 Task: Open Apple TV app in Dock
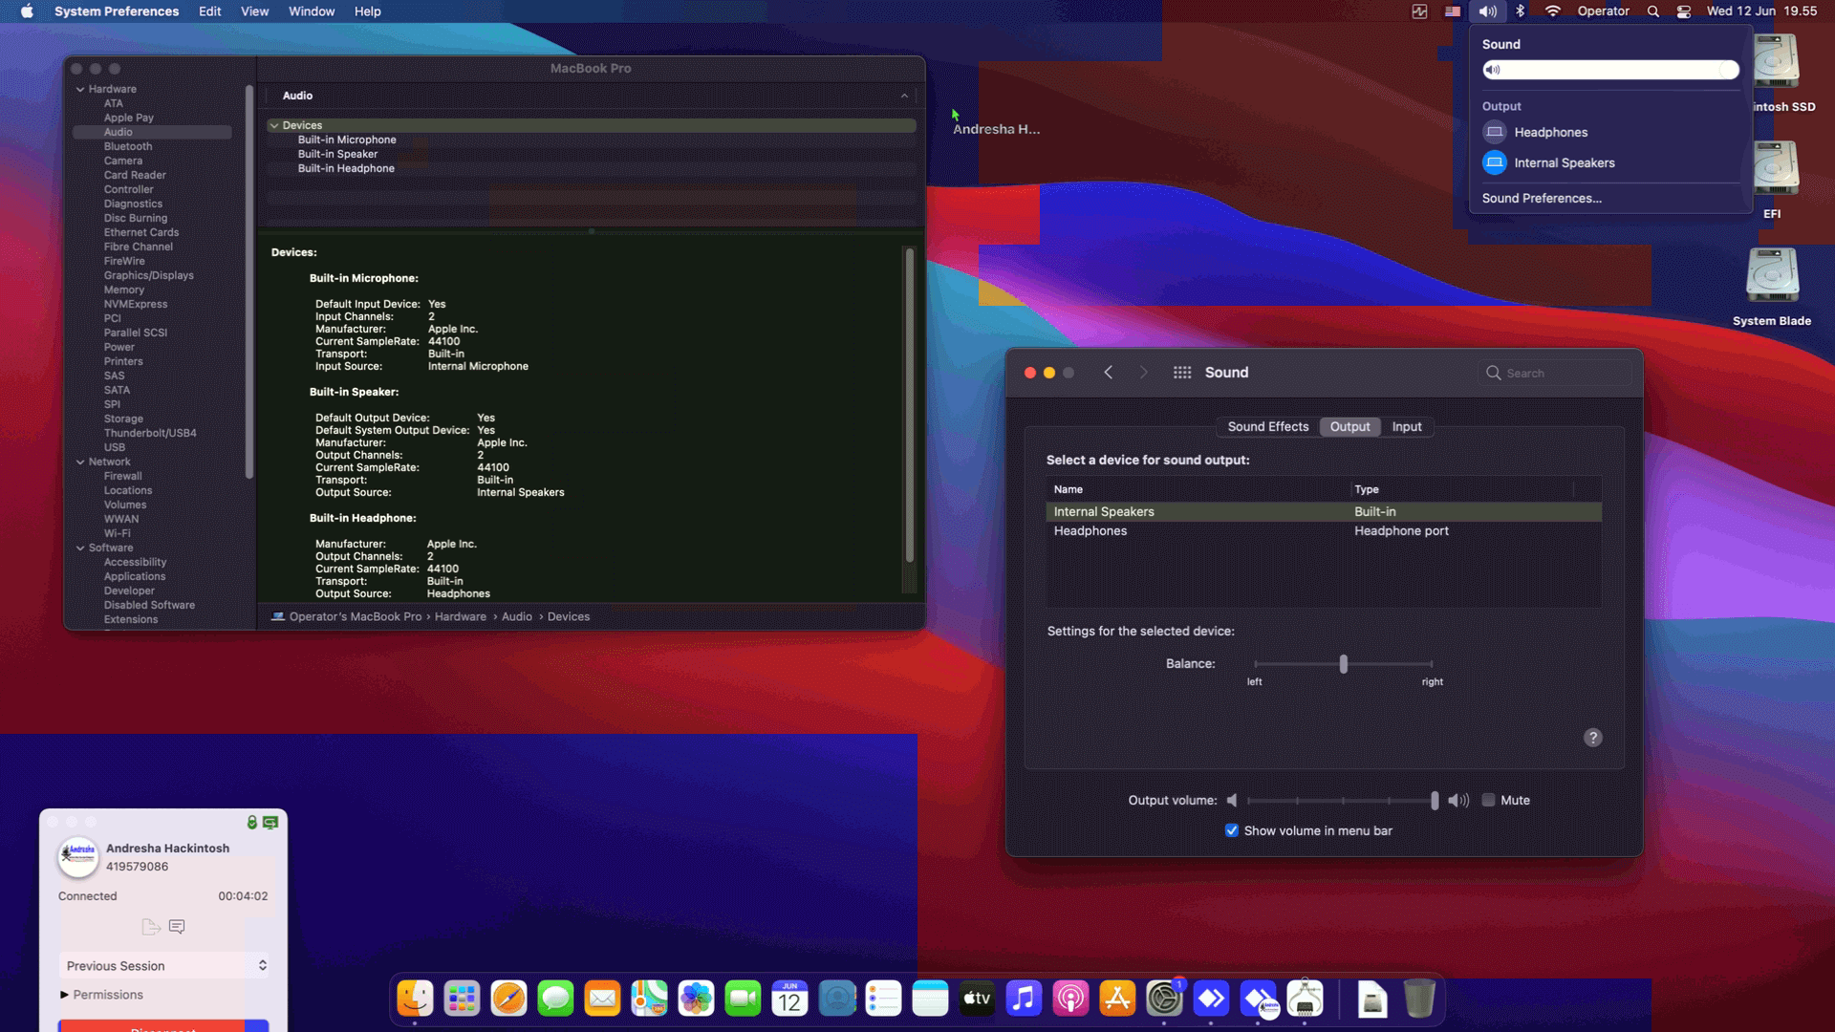point(977,999)
